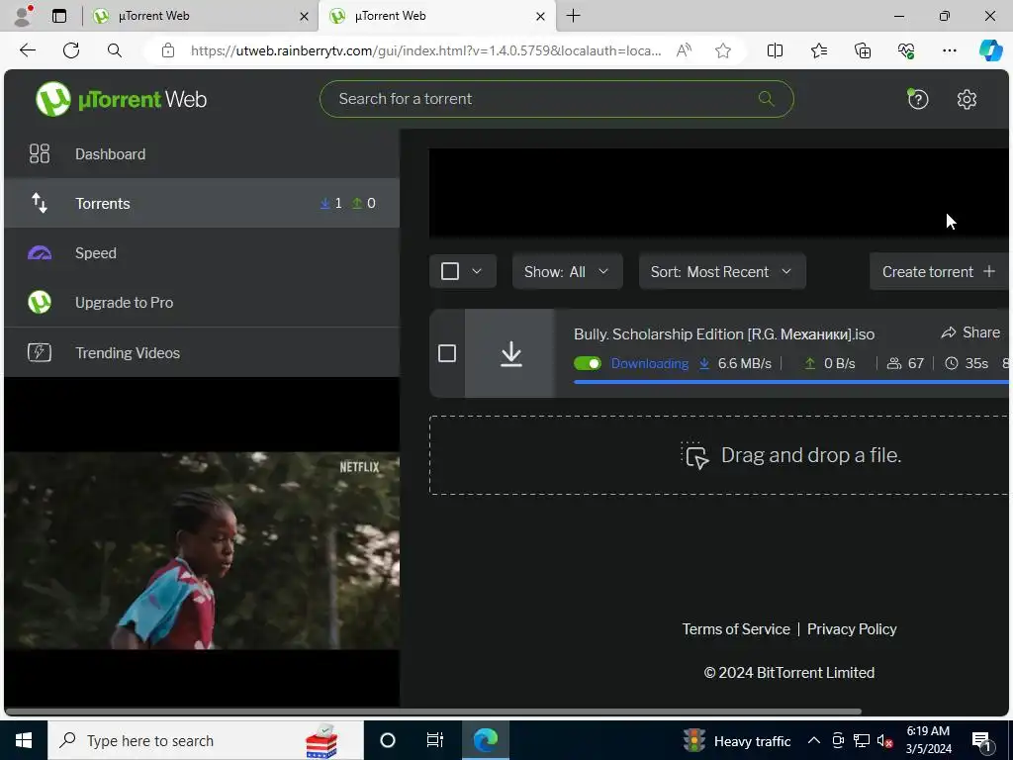Viewport: 1013px width, 760px height.
Task: Click the taskbar Type here to search box
Action: pyautogui.click(x=206, y=740)
